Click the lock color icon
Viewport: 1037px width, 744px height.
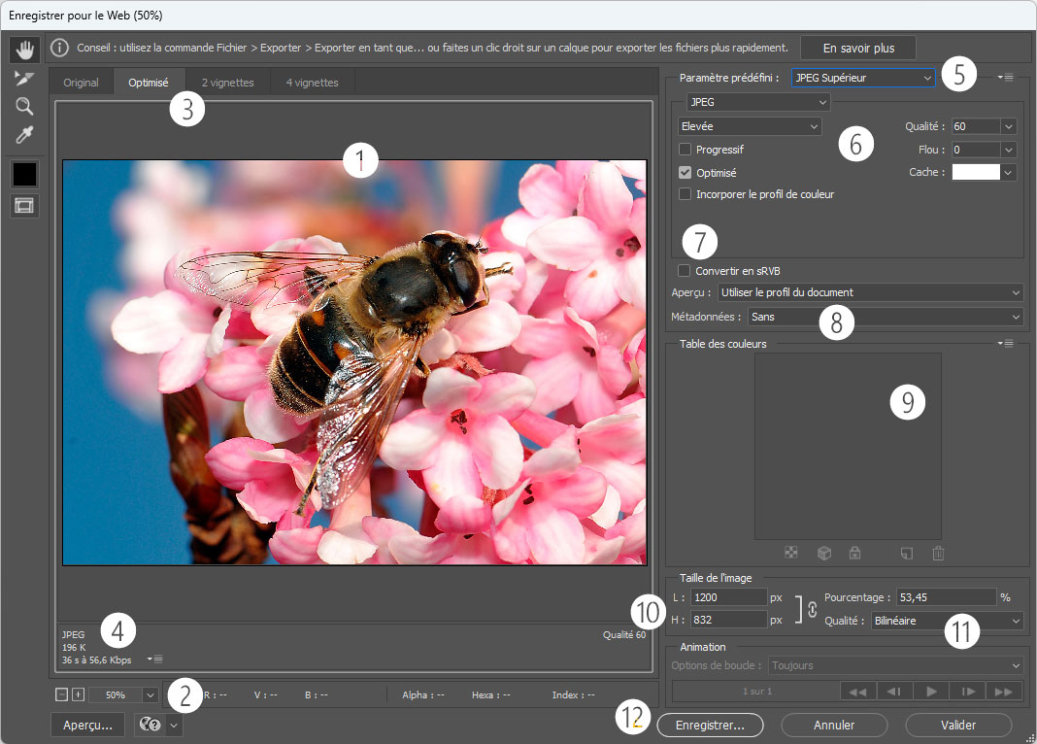855,553
